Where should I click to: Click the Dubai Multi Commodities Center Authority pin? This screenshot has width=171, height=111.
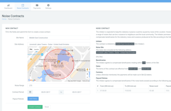[55, 63]
